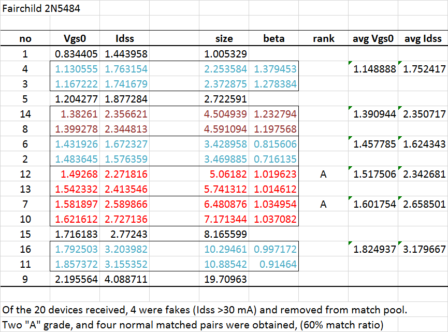Select the Idss cell 1.576359
448x332 pixels.
coord(125,159)
